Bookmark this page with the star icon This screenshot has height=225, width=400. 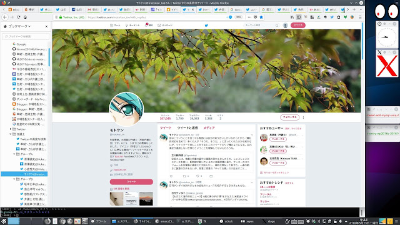pos(261,17)
